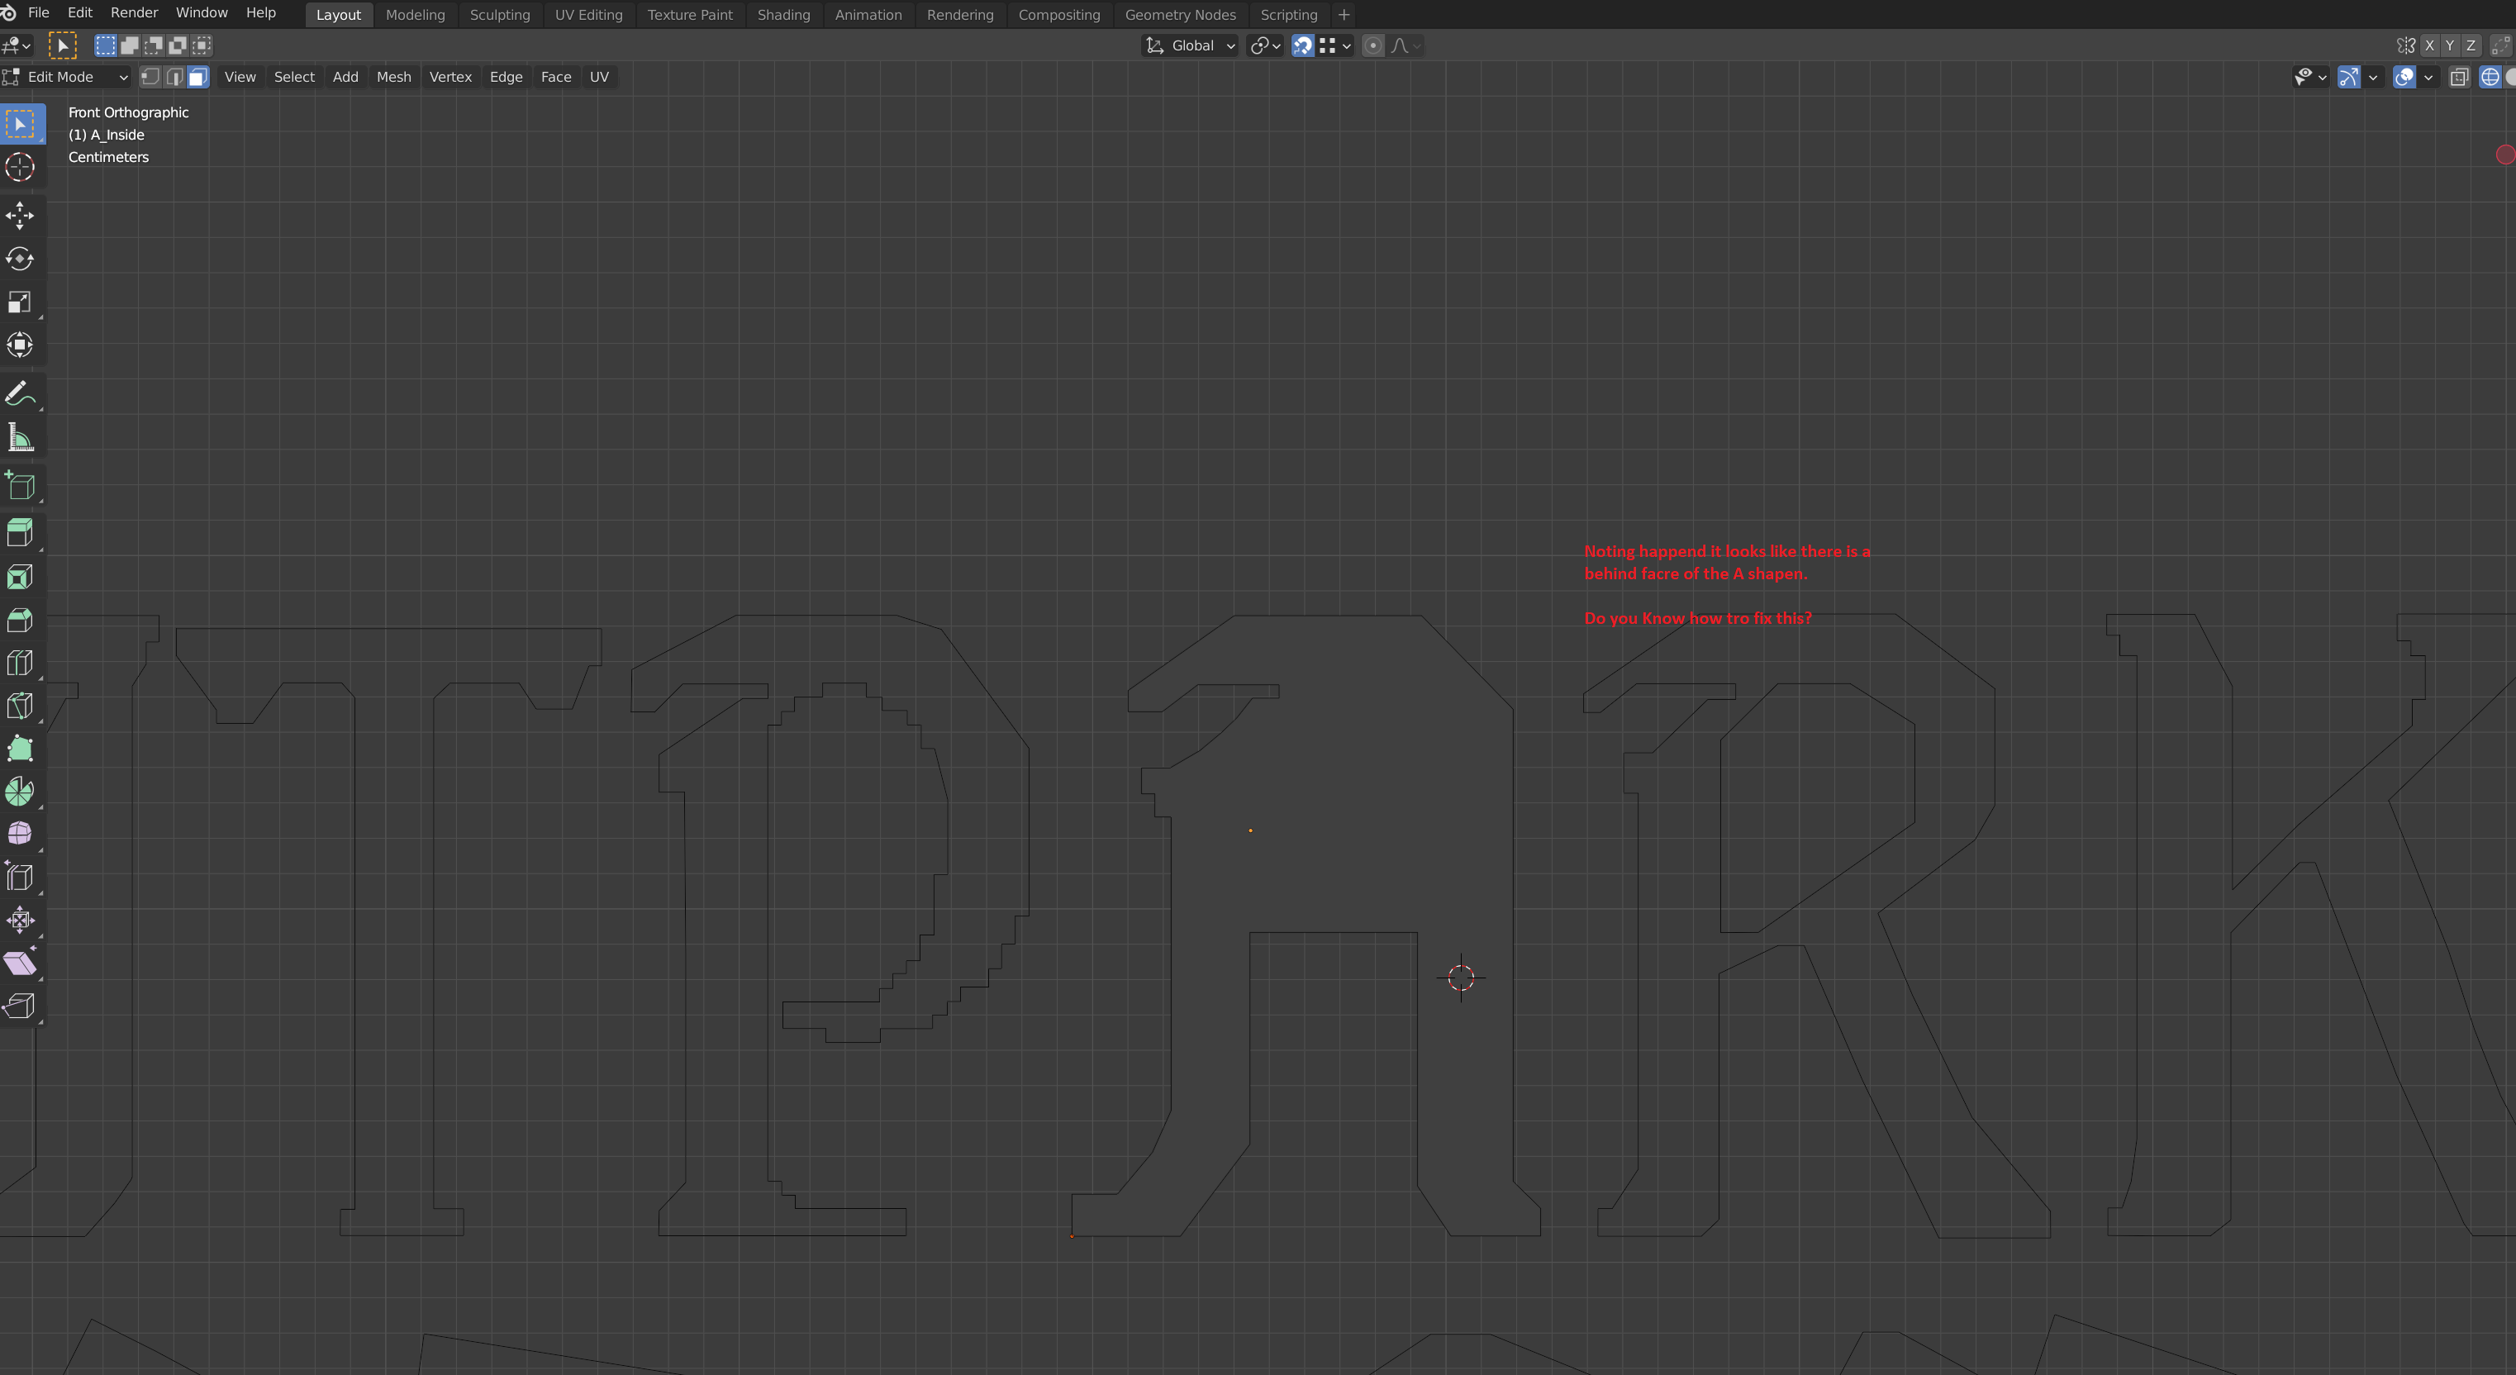
Task: Select the Cursor tool in the toolbar
Action: (x=20, y=167)
